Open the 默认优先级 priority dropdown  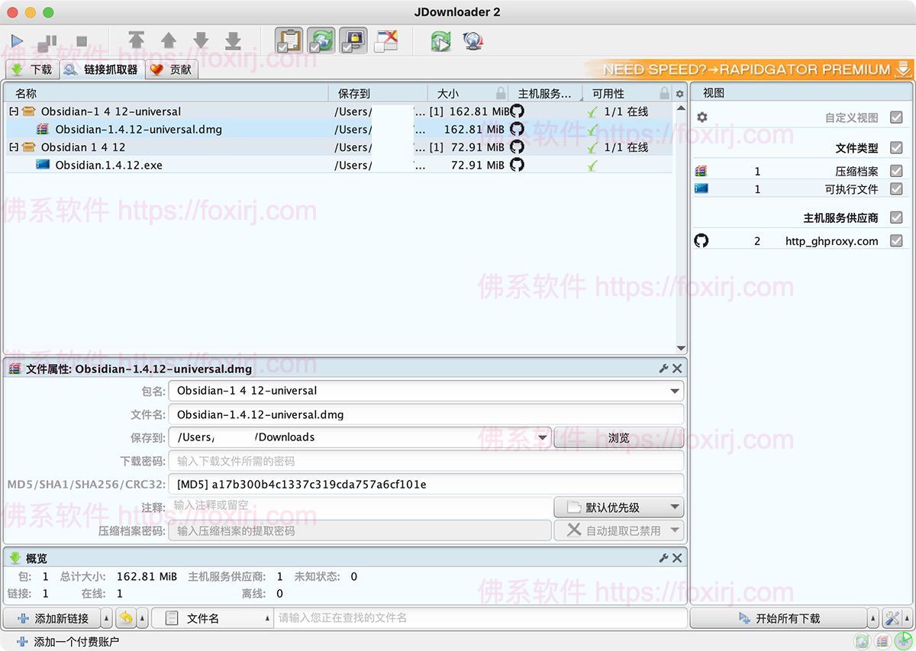(x=618, y=507)
